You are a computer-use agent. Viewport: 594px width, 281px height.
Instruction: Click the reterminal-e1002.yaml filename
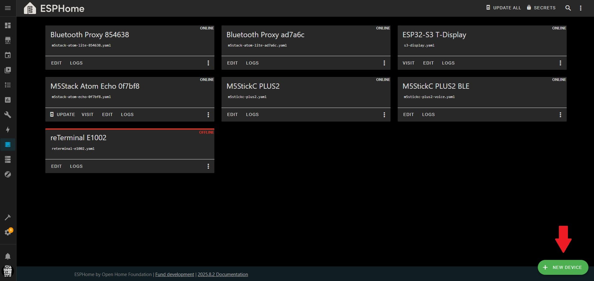tap(73, 149)
